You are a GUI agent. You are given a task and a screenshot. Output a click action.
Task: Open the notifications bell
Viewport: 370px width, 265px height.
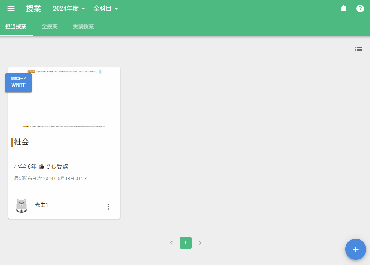point(344,9)
